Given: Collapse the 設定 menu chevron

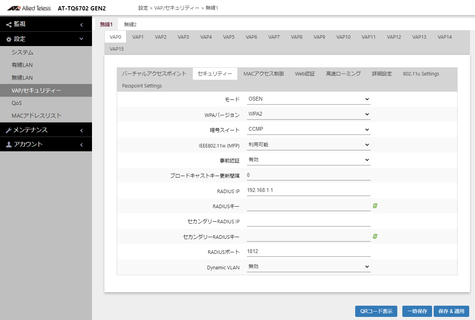Looking at the screenshot, I should 82,39.
